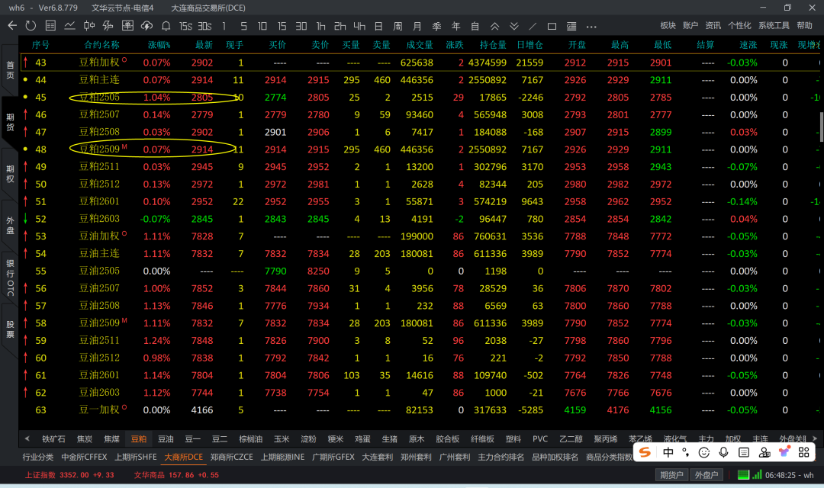824x488 pixels.
Task: Click the green connection status icon
Action: (743, 475)
